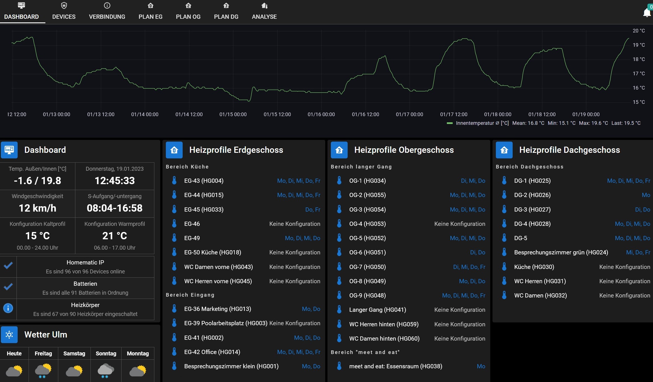653x382 pixels.
Task: Click thermometer icon for OG-6 (HG051)
Action: point(339,252)
